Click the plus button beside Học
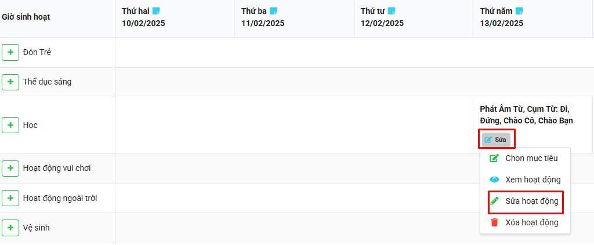The height and width of the screenshot is (245, 594). (x=10, y=125)
